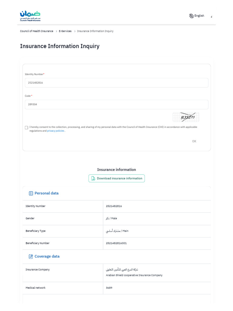
Task: Open the privacy policies link
Action: tap(56, 131)
